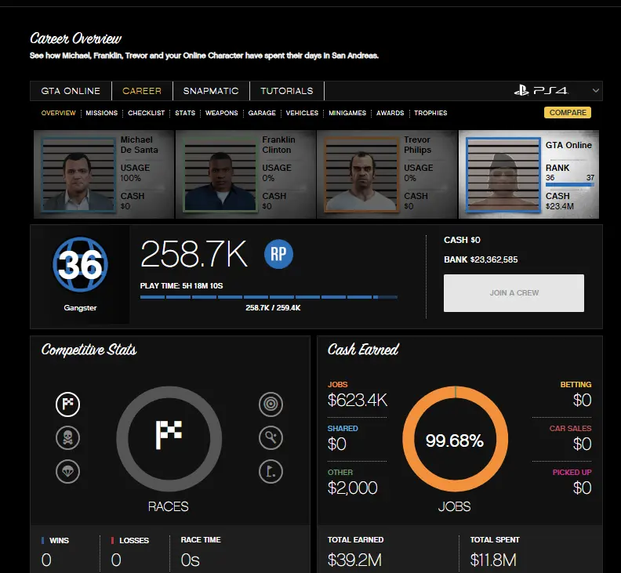Click the rank 36 globe badge
This screenshot has width=621, height=573.
click(80, 265)
